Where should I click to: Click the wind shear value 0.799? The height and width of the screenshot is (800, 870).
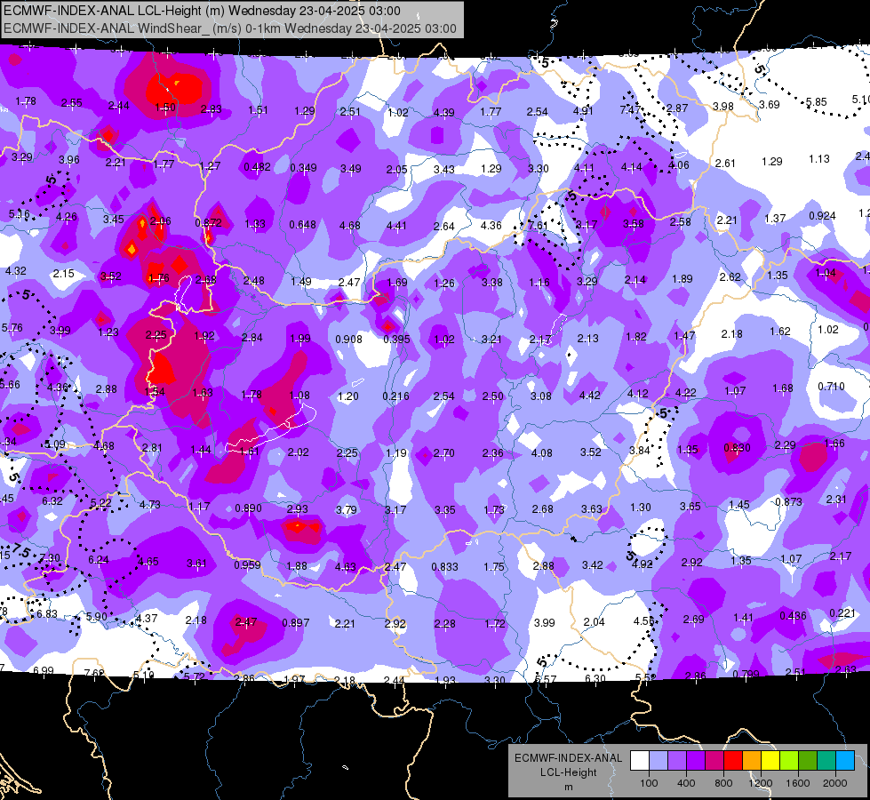pos(746,675)
